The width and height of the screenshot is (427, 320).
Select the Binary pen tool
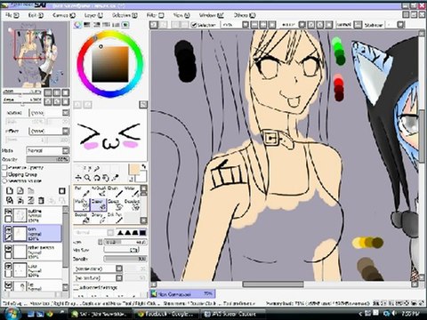[x=98, y=218]
